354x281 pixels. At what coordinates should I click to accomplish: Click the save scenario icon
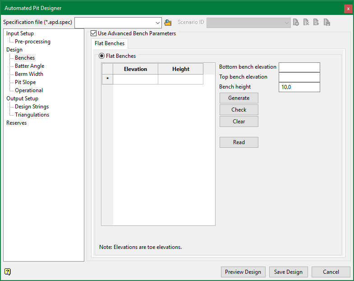327,22
